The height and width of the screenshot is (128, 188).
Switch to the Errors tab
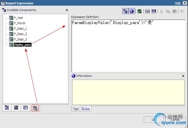[x=85, y=109]
